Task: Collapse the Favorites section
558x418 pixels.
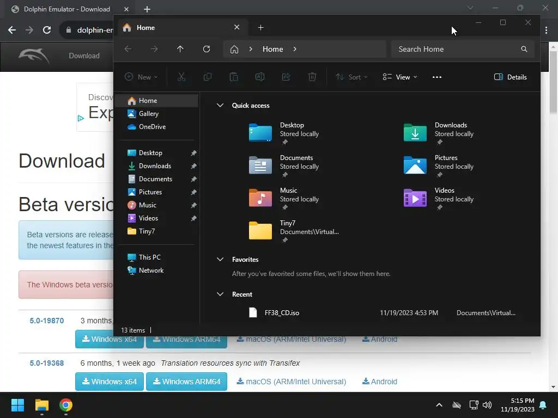Action: (220, 260)
